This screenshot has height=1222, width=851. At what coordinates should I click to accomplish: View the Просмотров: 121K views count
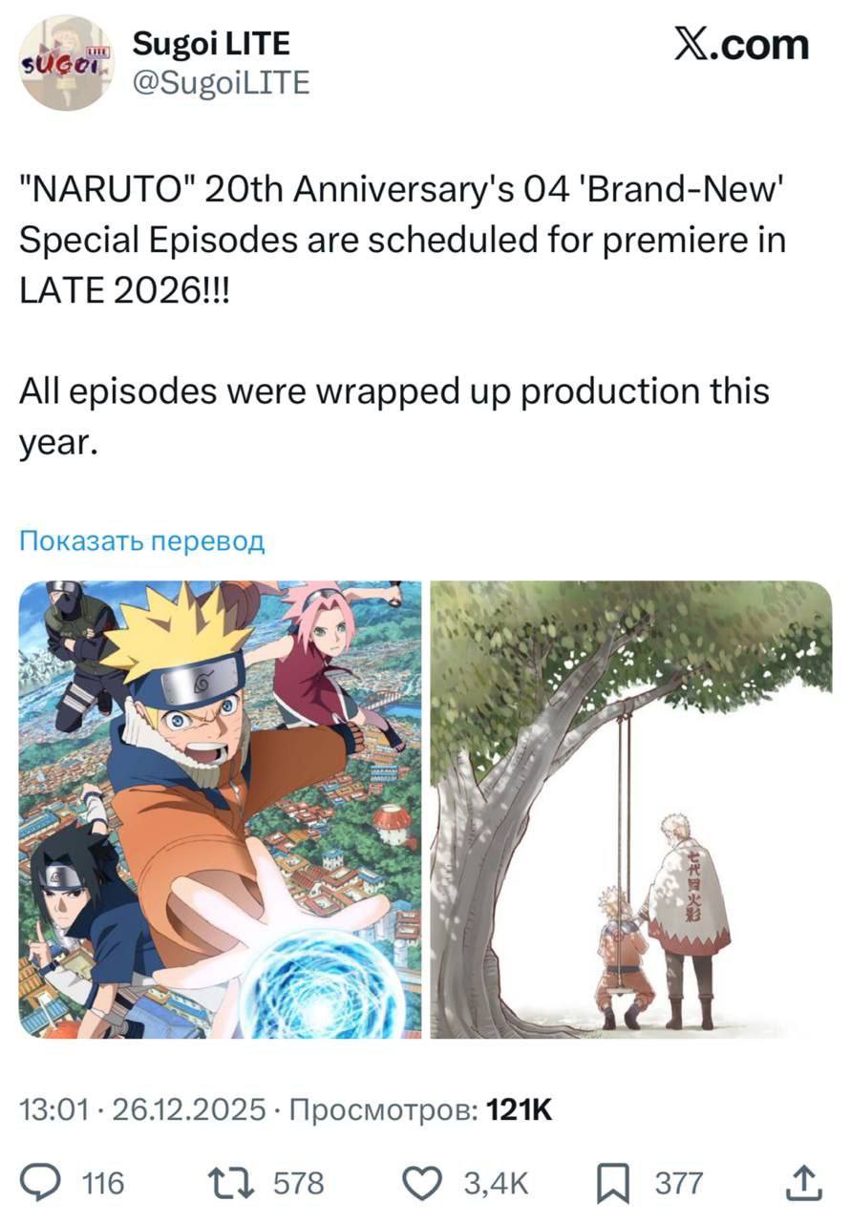click(x=420, y=1109)
